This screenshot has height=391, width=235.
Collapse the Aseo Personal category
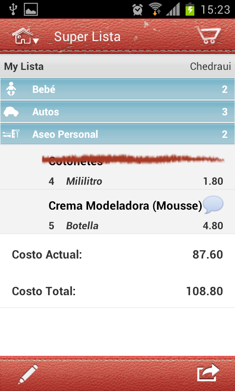click(117, 134)
